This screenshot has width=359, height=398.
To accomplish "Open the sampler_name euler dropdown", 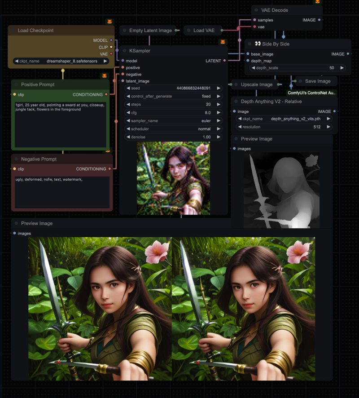I will pyautogui.click(x=173, y=121).
